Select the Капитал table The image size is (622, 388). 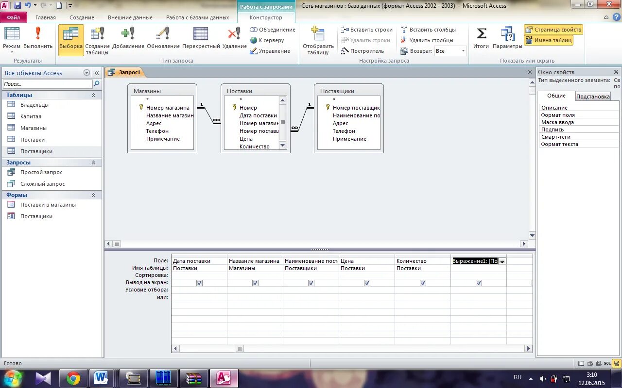tap(52, 116)
